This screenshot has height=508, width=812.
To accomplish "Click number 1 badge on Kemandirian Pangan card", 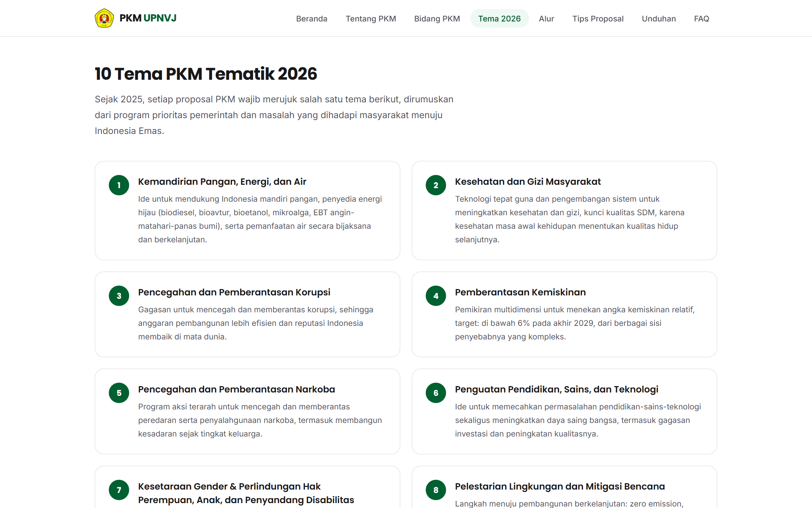I will click(x=119, y=185).
